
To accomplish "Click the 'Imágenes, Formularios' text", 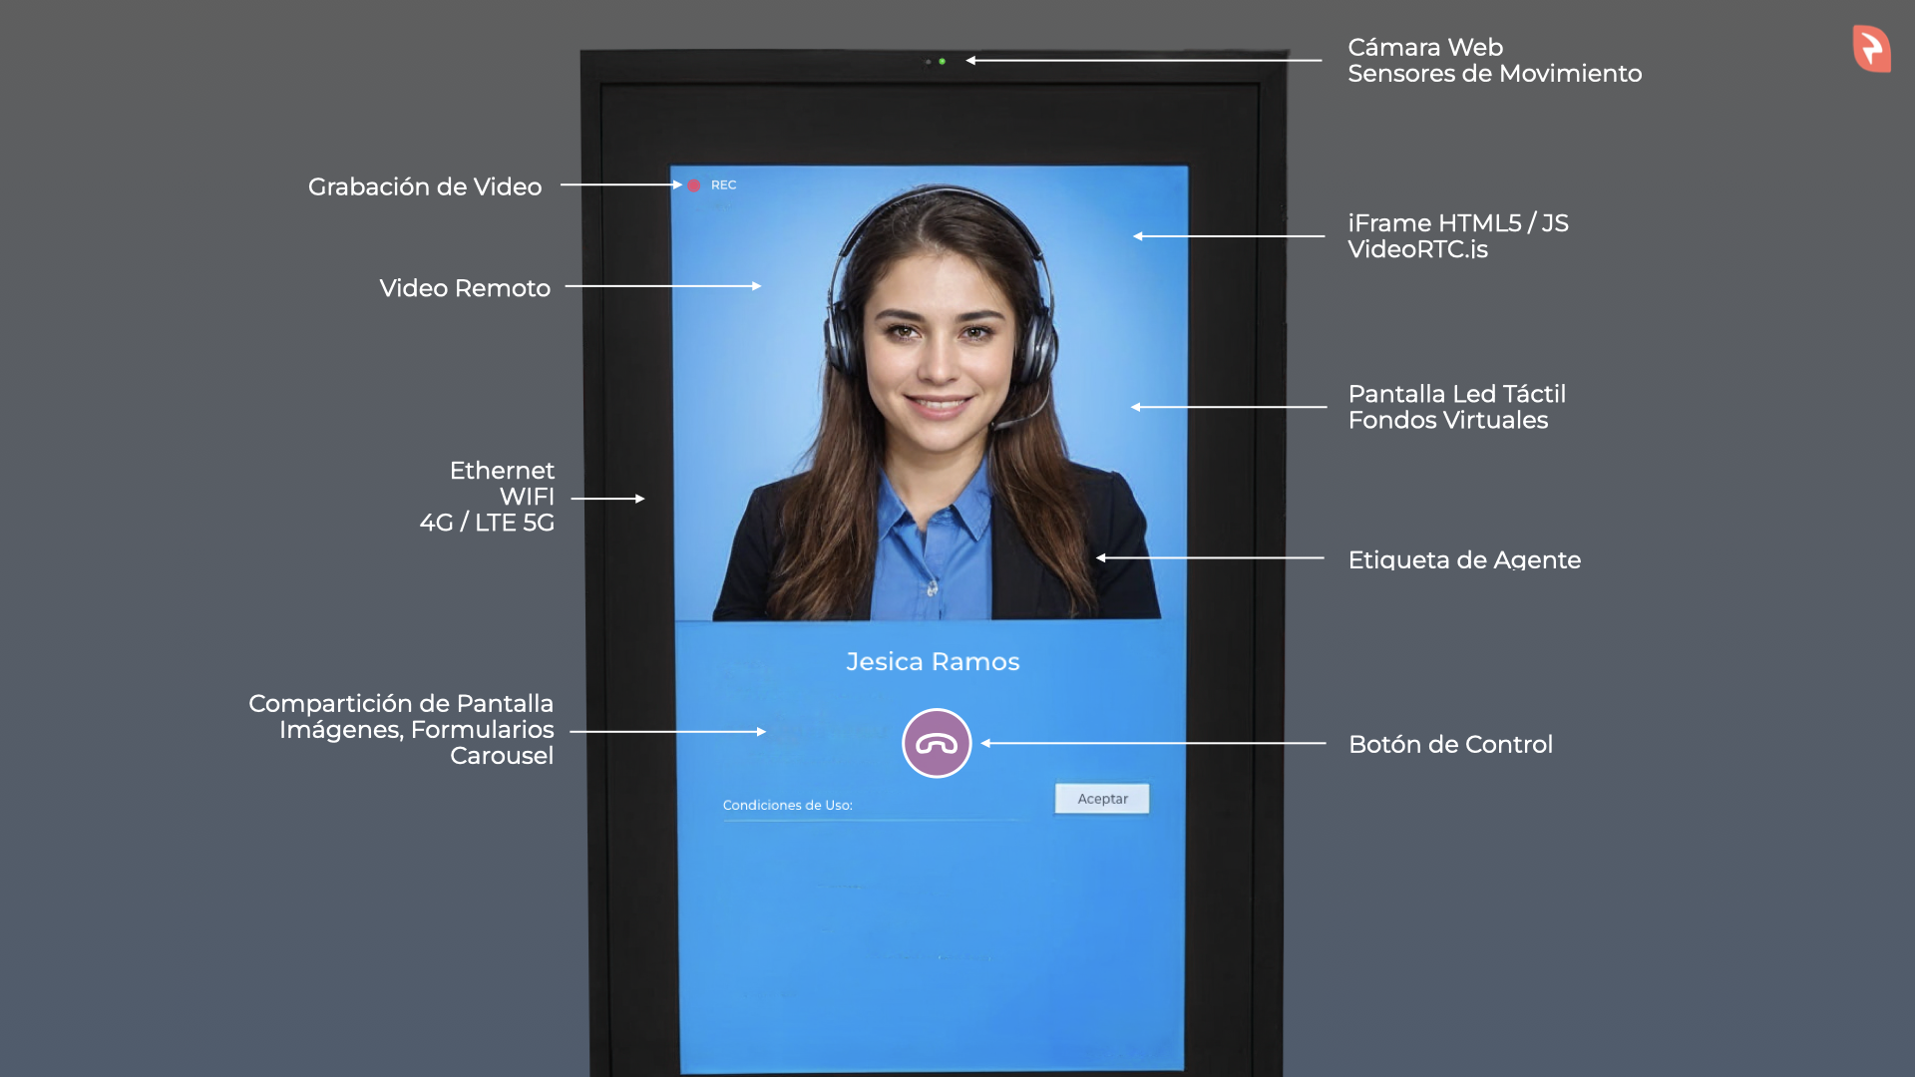I will (x=417, y=730).
